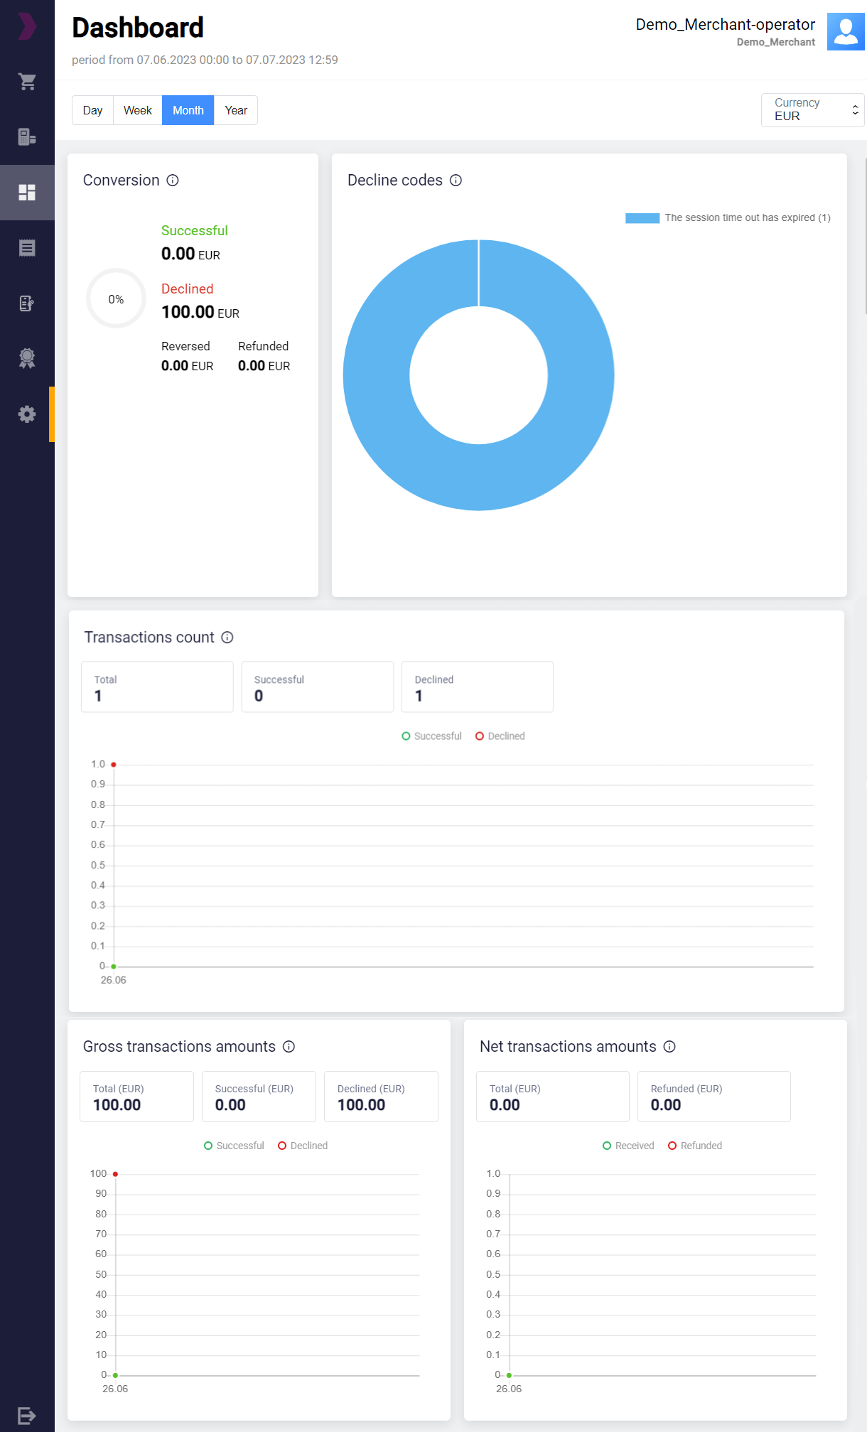Click the Demo_Merchant-operator account name
Screen dimensions: 867x1432
coord(725,25)
